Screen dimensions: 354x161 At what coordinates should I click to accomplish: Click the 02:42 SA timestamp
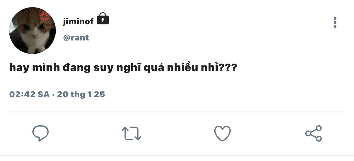click(29, 94)
